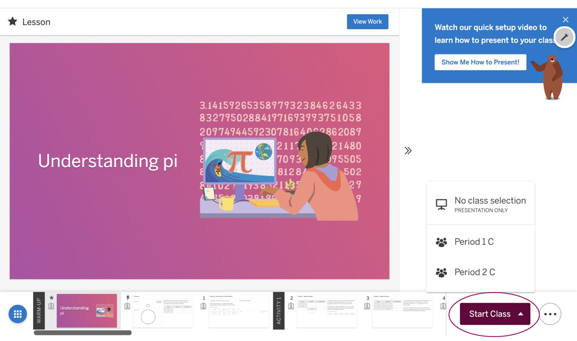Click View Work button

point(367,22)
